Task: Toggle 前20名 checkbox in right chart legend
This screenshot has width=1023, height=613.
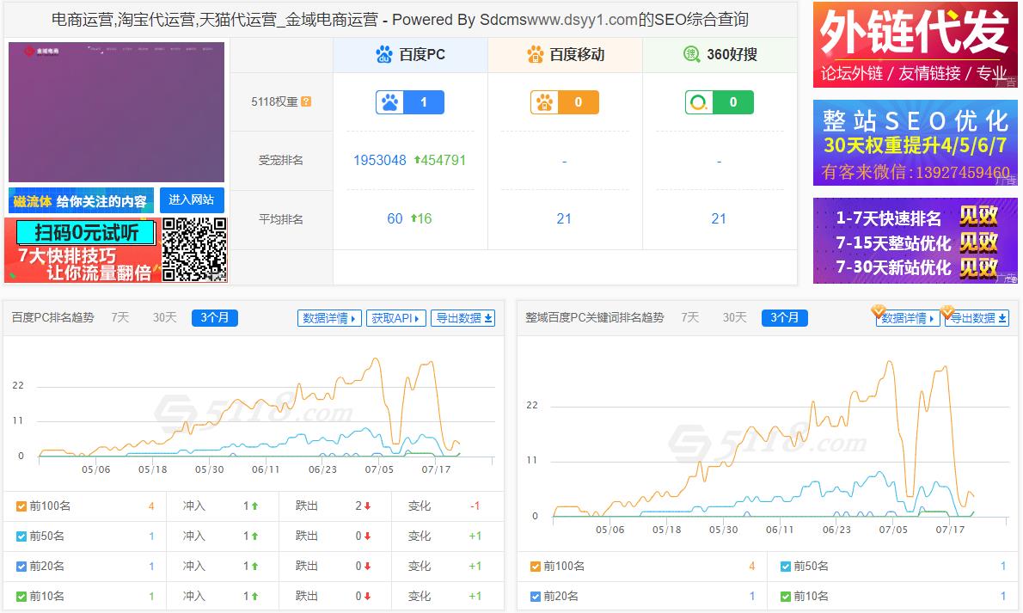Action: [x=536, y=596]
